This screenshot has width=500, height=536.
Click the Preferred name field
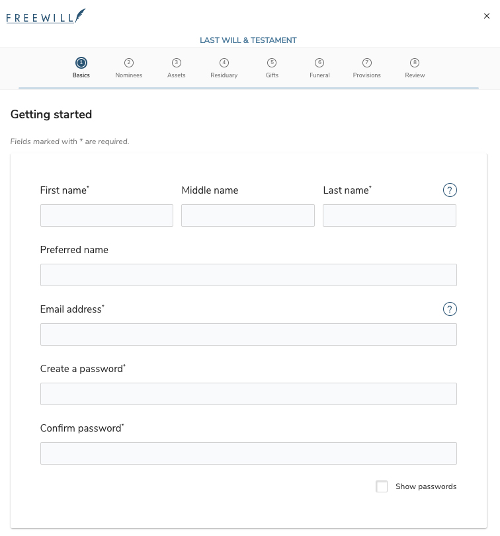[x=248, y=275]
